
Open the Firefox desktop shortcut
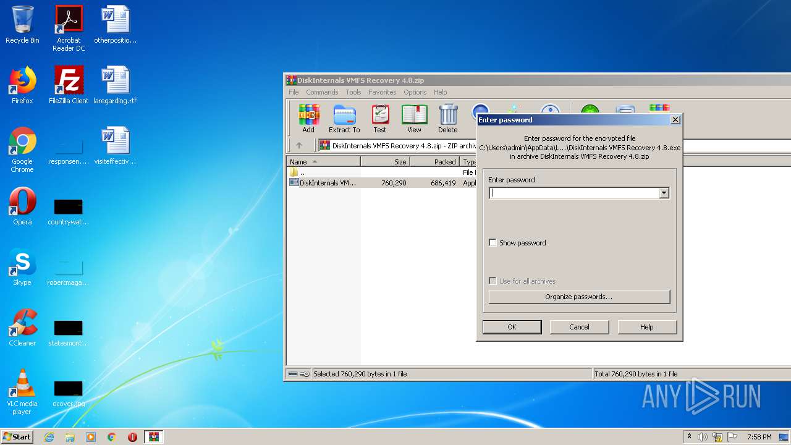coord(22,85)
